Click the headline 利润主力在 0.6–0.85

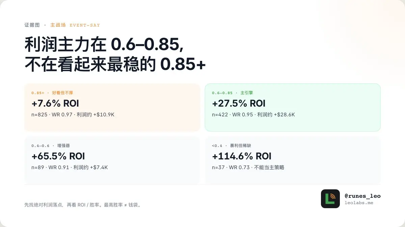pos(104,44)
